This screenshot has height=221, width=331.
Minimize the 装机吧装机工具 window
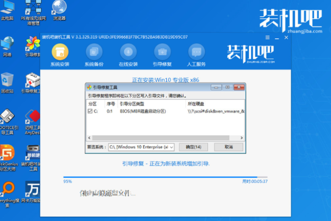click(x=277, y=38)
